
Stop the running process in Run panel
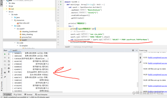[x=5, y=57]
